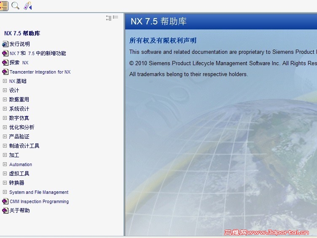Select the 系统设计 tree label
This screenshot has height=238, width=317.
click(19, 109)
